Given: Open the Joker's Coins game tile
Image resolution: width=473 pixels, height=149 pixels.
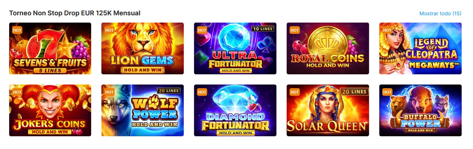Looking at the screenshot, I should (x=50, y=110).
